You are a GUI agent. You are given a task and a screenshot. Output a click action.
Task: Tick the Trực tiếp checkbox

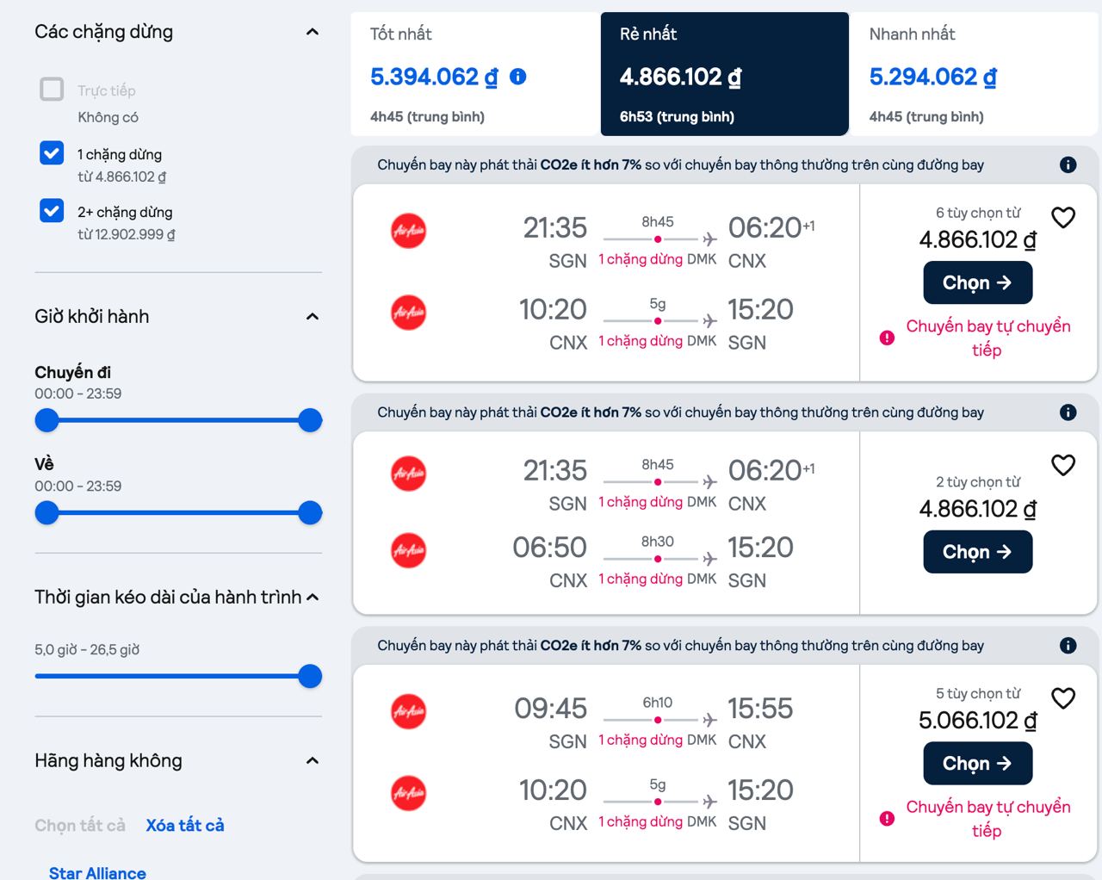pyautogui.click(x=52, y=90)
